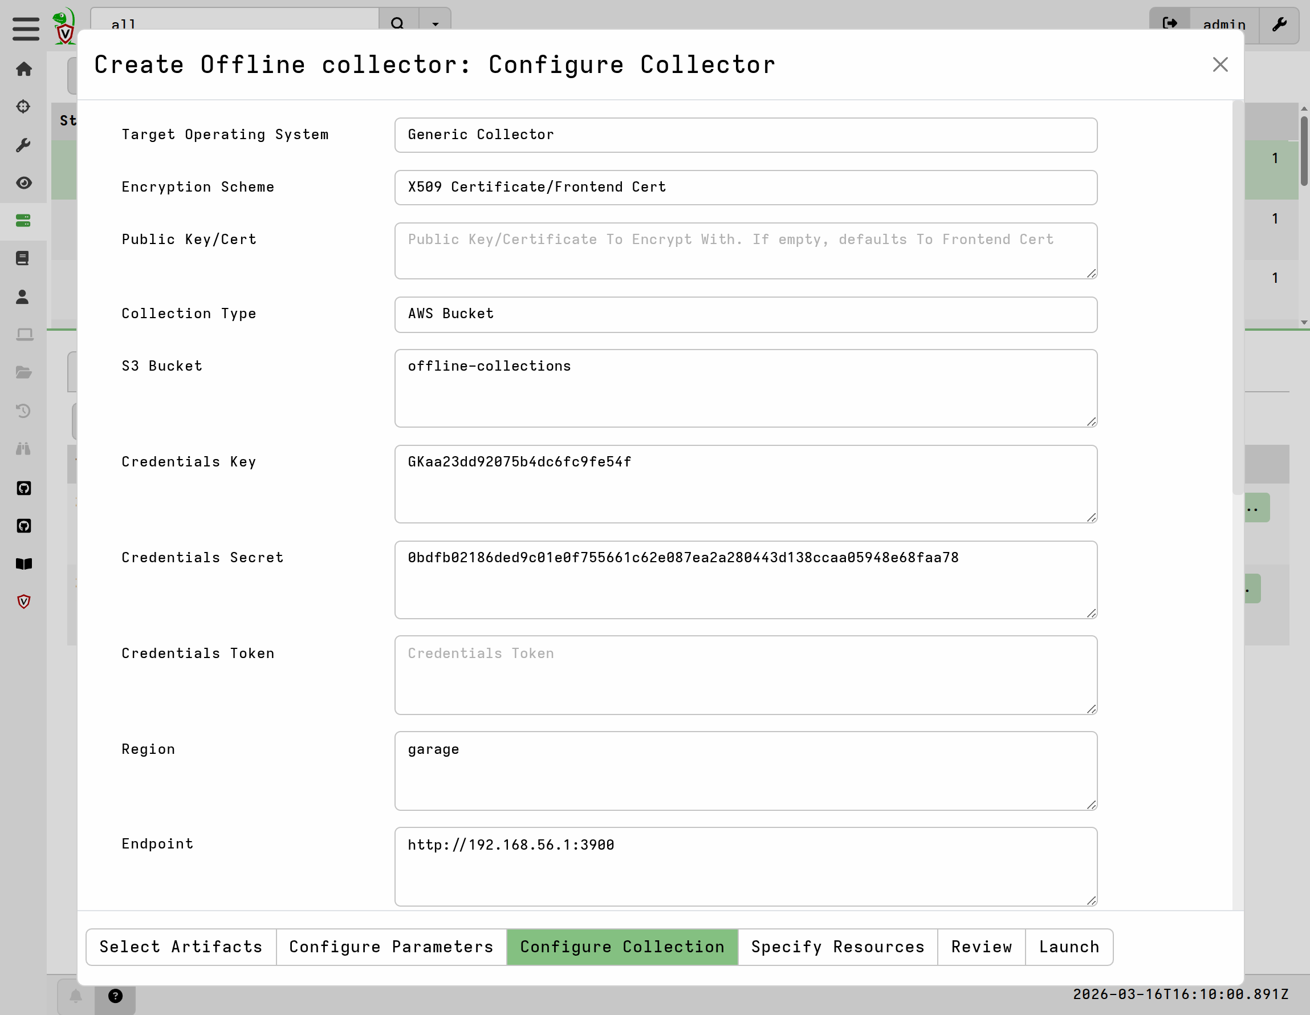Click the empty Credentials Token field
1310x1015 pixels.
point(746,676)
